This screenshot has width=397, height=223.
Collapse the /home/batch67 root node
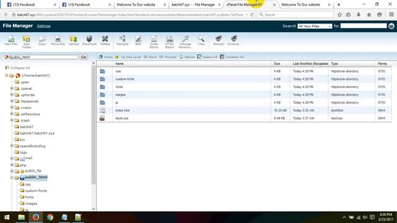pyautogui.click(x=7, y=76)
